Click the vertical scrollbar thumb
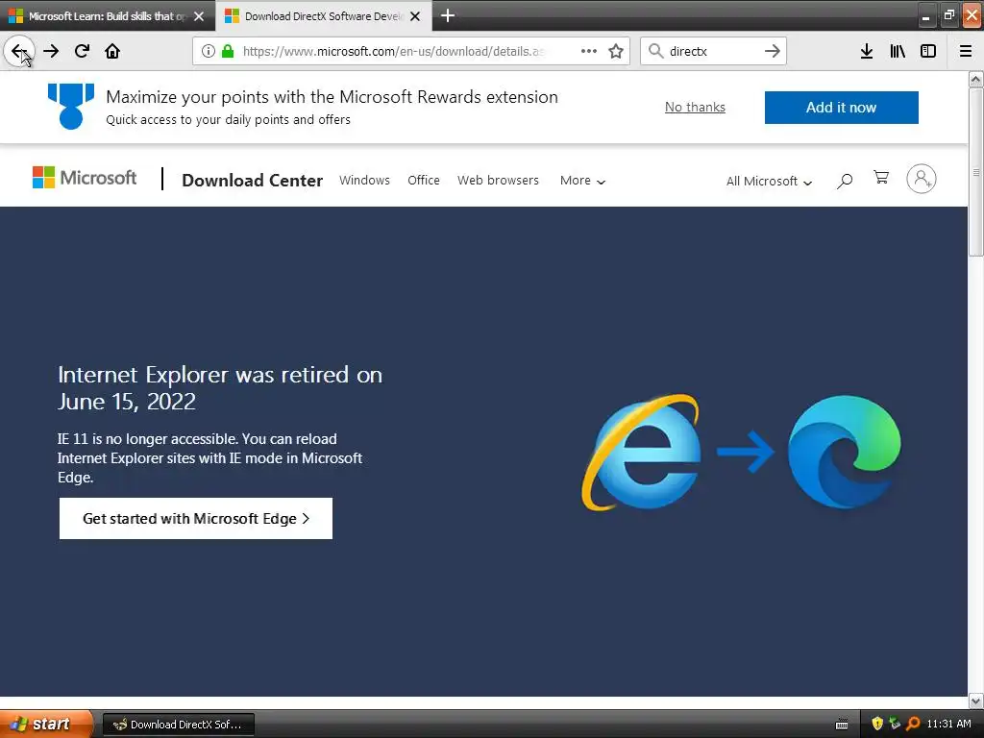 (x=976, y=171)
